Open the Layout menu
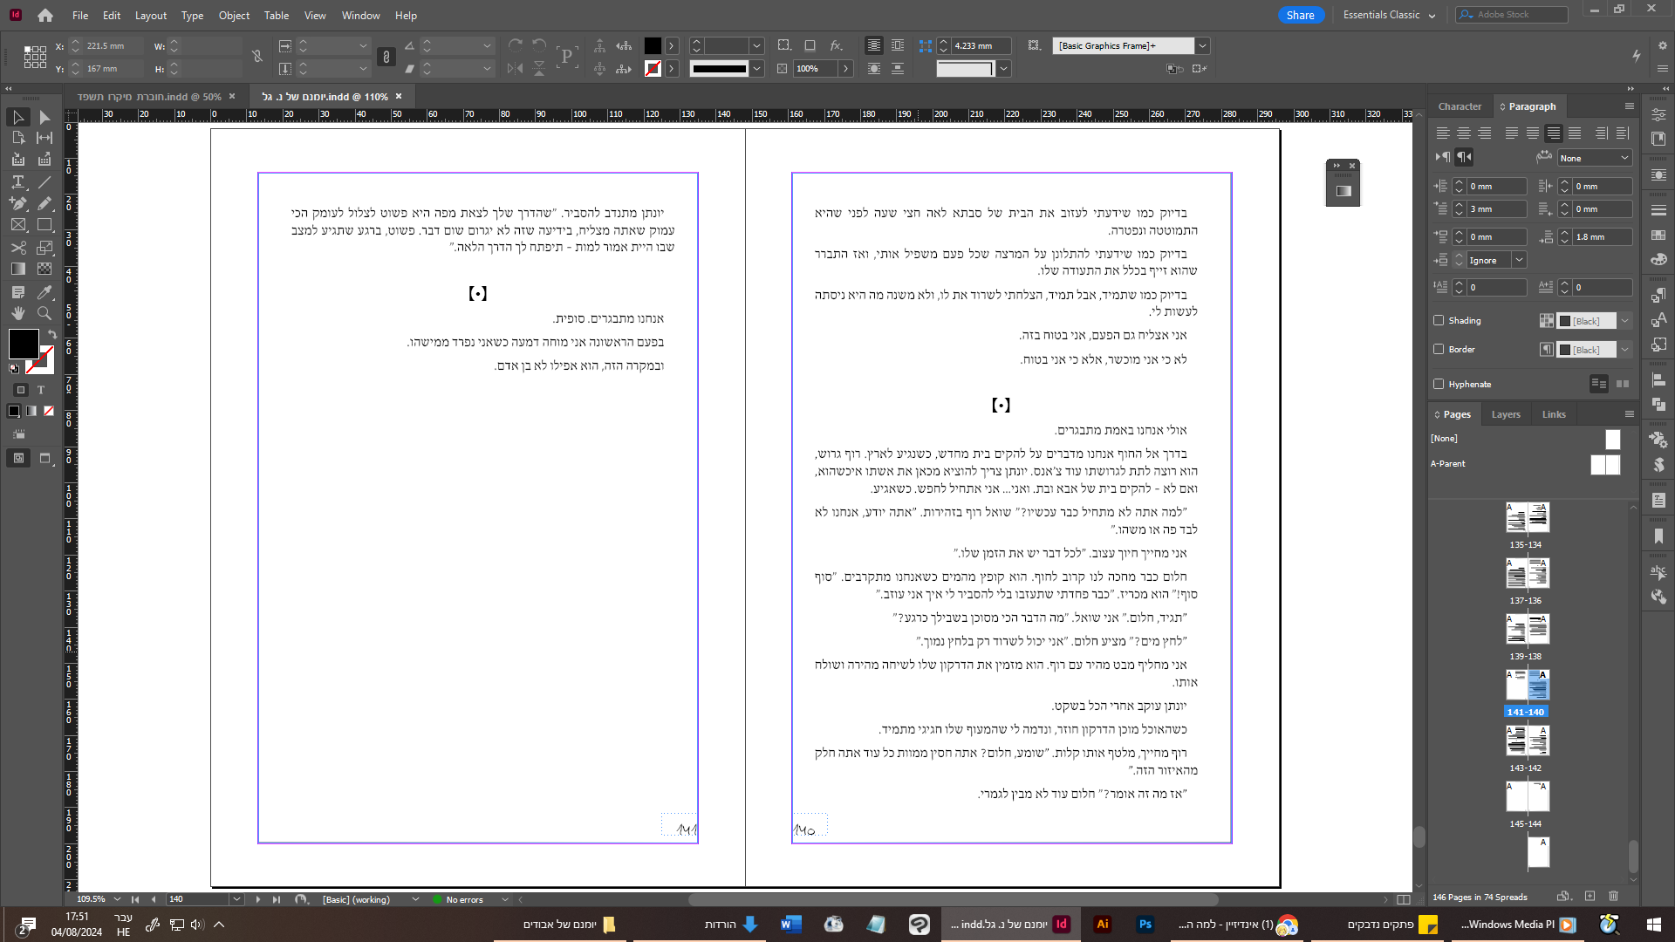1675x942 pixels. 150,15
